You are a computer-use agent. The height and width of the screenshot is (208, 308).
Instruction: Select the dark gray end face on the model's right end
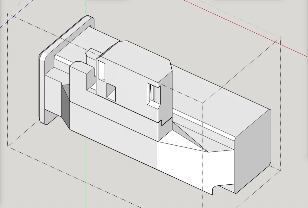pos(254,152)
